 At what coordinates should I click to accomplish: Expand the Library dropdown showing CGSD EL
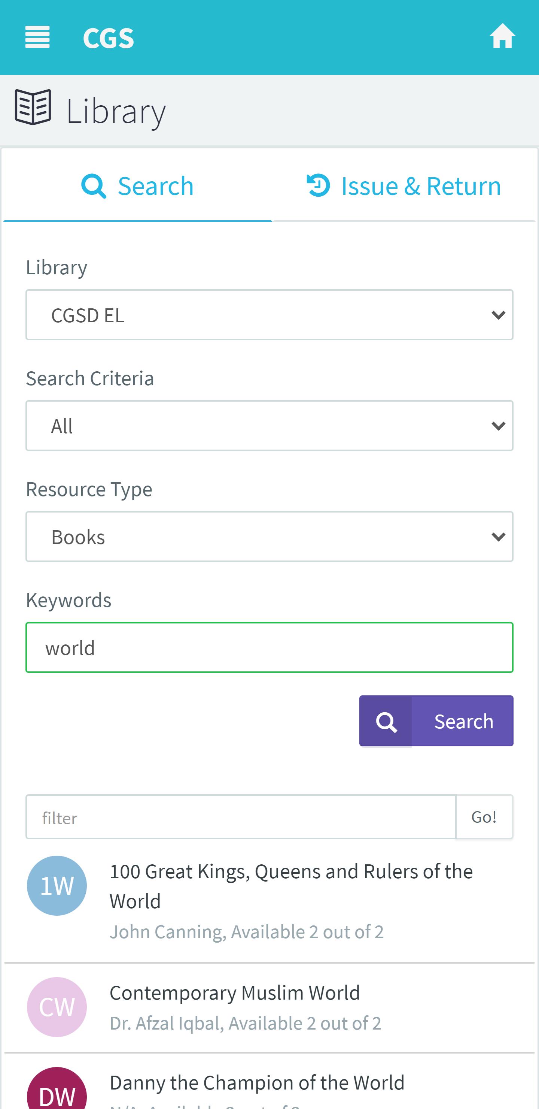pyautogui.click(x=269, y=315)
